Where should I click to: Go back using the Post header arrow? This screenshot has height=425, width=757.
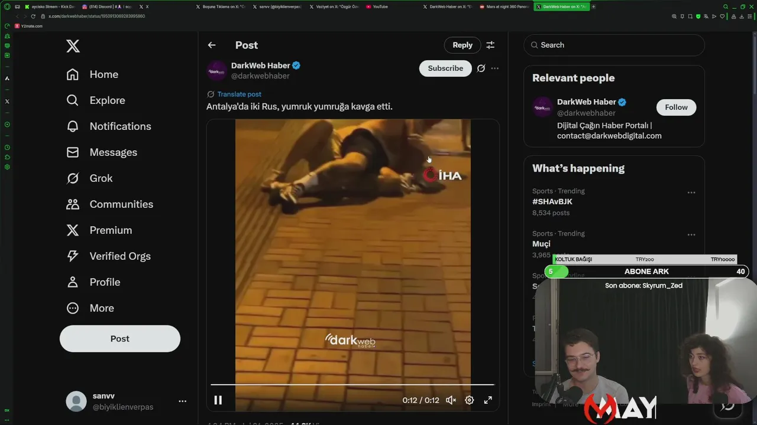(x=212, y=45)
